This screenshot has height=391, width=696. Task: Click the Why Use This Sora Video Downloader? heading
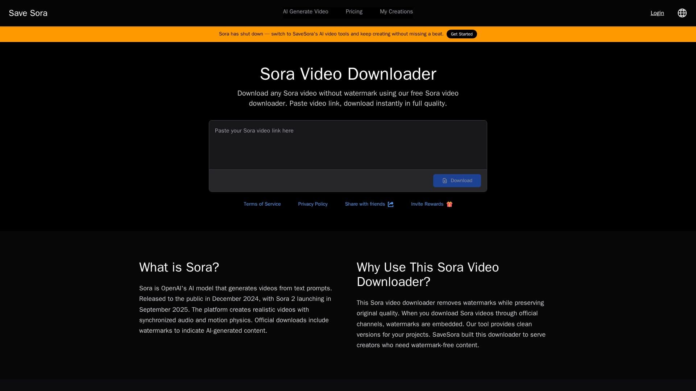[x=428, y=274]
